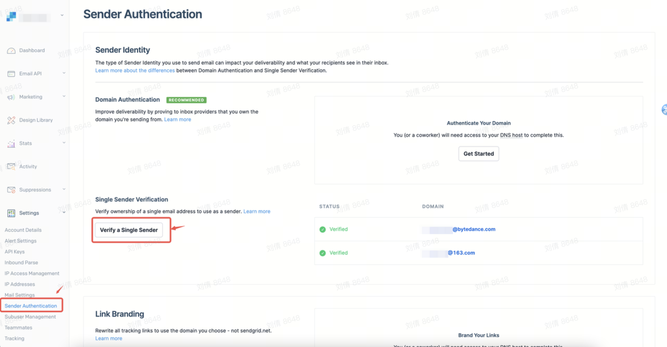Image resolution: width=667 pixels, height=347 pixels.
Task: Click Get Started to authenticate your domain
Action: coord(478,154)
